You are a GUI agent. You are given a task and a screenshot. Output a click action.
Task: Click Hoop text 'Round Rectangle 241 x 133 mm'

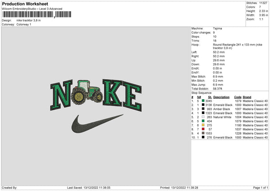point(234,45)
